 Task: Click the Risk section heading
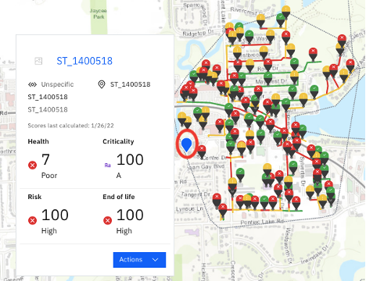click(34, 197)
